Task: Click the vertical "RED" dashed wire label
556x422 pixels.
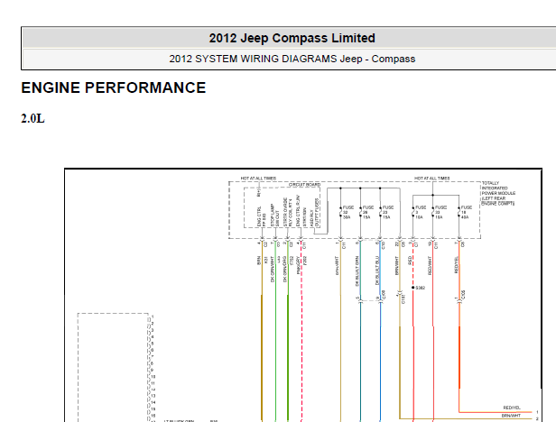Action: [410, 261]
